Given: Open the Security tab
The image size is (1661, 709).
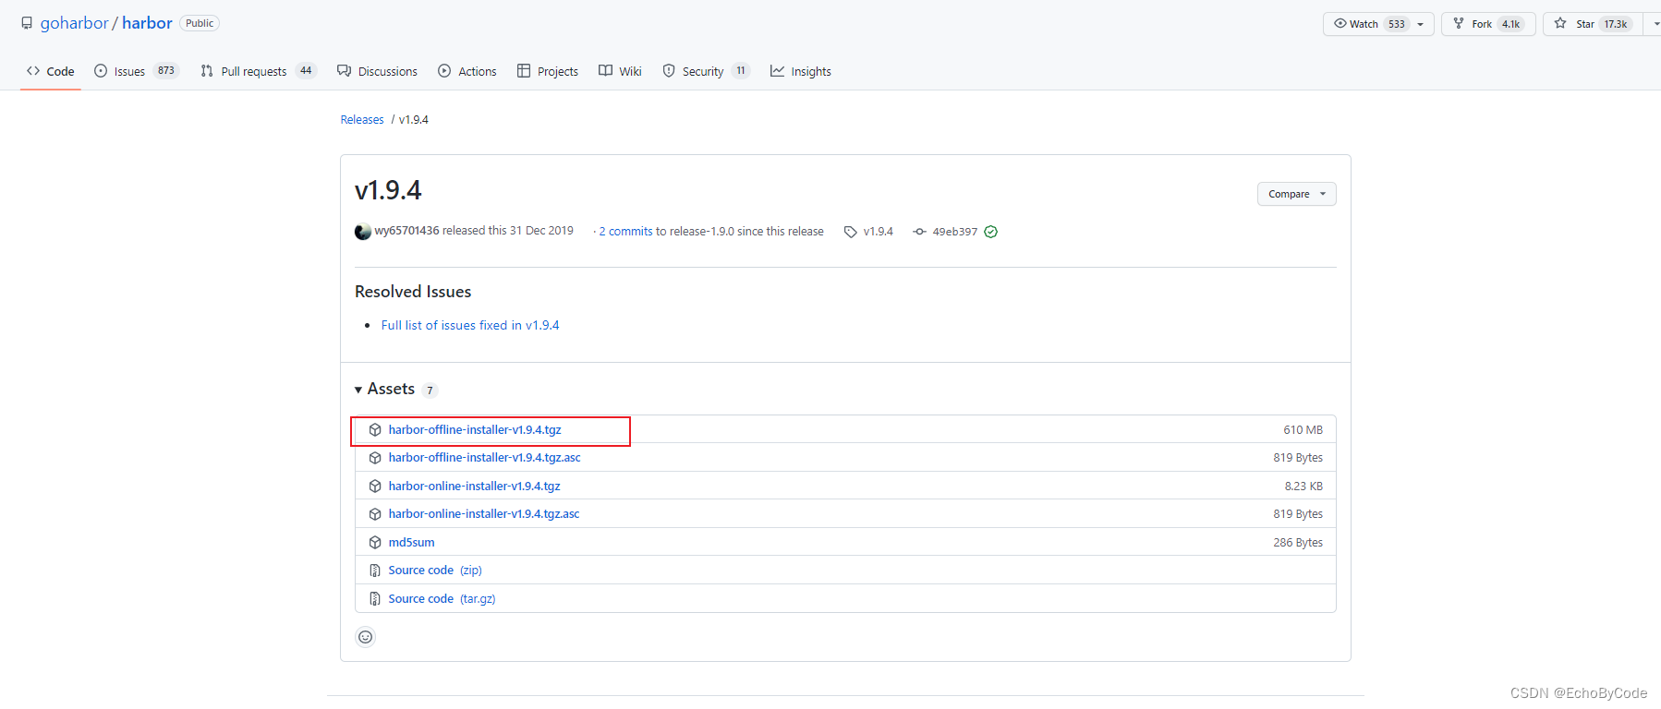Looking at the screenshot, I should (706, 71).
